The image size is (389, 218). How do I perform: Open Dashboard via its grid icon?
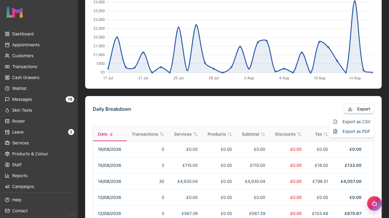pos(7,34)
